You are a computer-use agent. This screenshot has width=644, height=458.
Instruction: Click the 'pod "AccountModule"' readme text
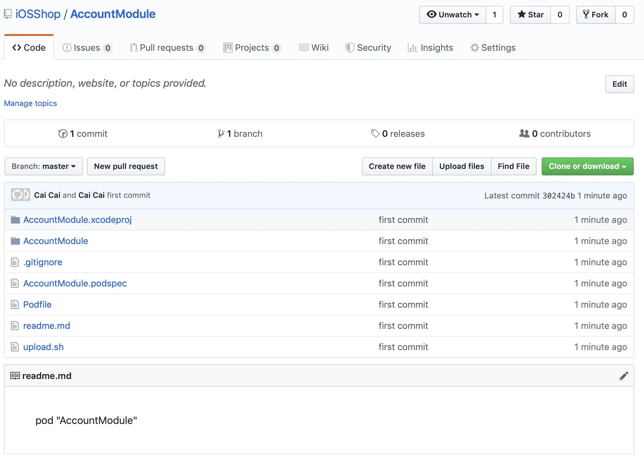[x=86, y=420]
